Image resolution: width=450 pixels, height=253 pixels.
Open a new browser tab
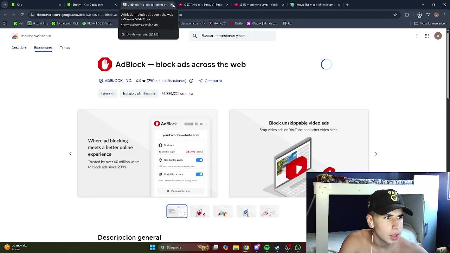click(x=347, y=5)
